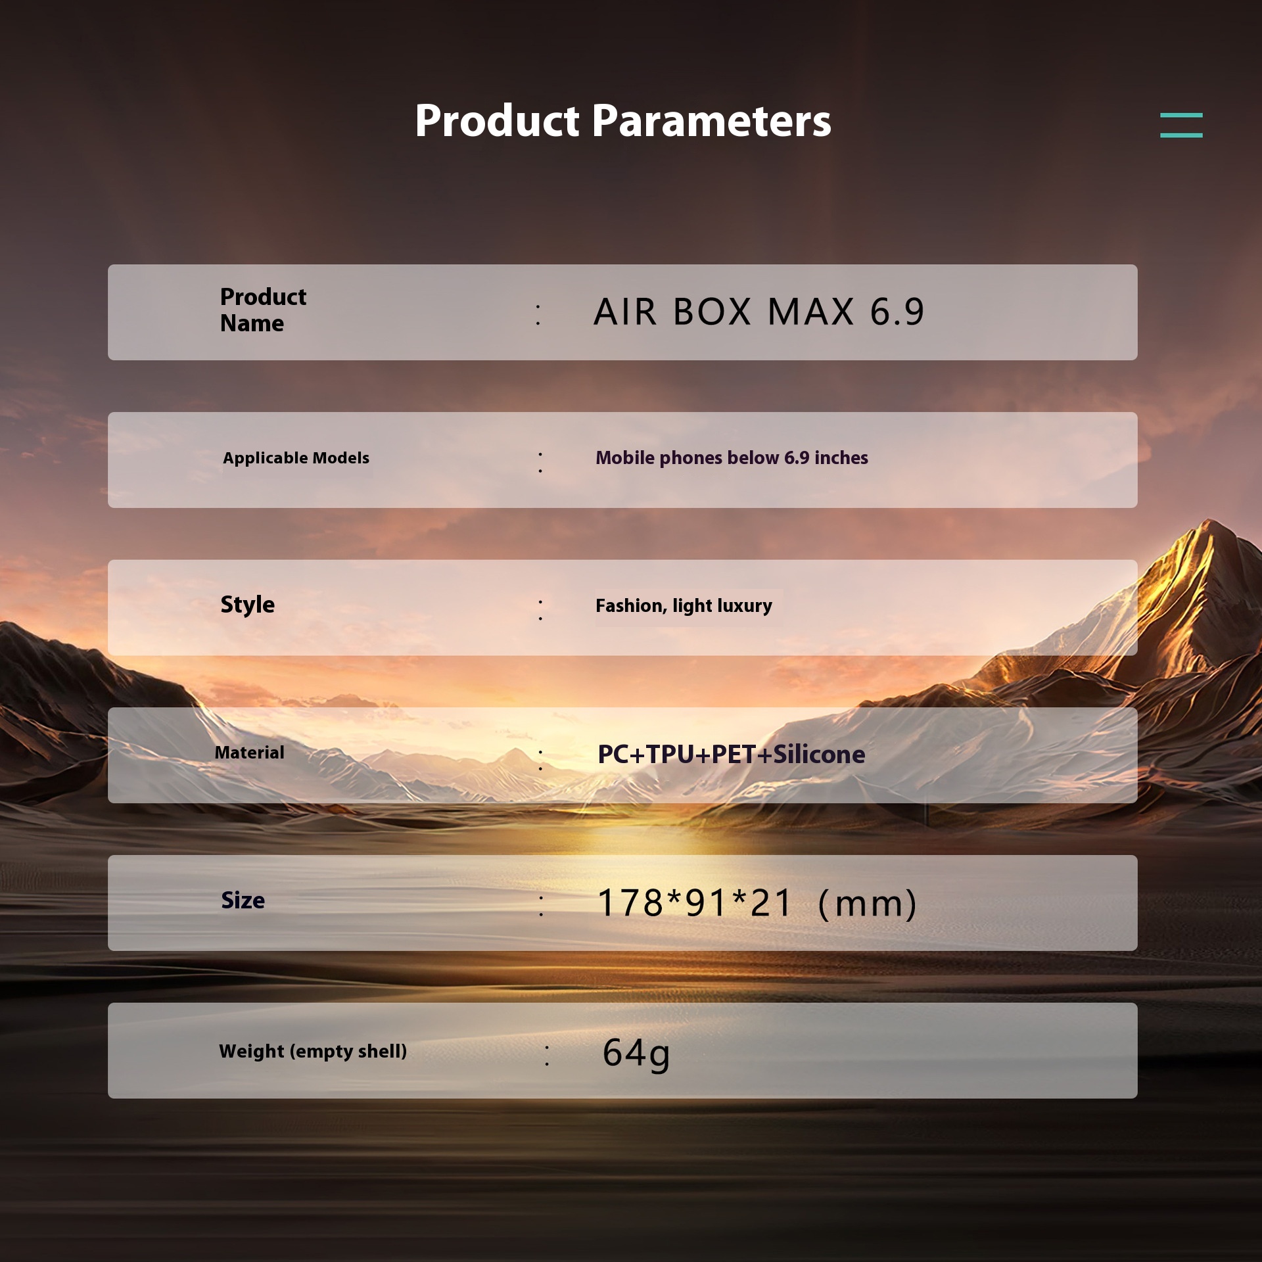The width and height of the screenshot is (1262, 1262).
Task: Click the AIR BOX MAX 6.9 text
Action: click(759, 312)
